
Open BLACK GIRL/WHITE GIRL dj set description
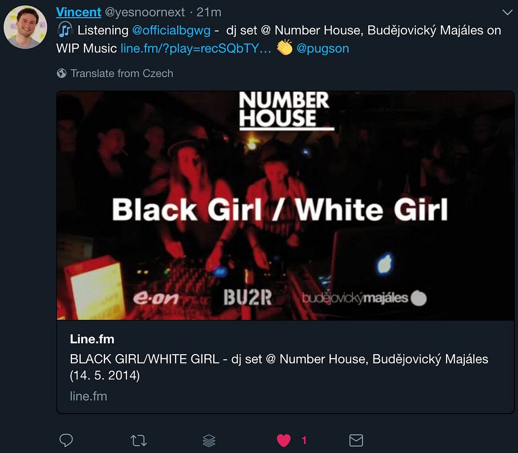click(279, 367)
